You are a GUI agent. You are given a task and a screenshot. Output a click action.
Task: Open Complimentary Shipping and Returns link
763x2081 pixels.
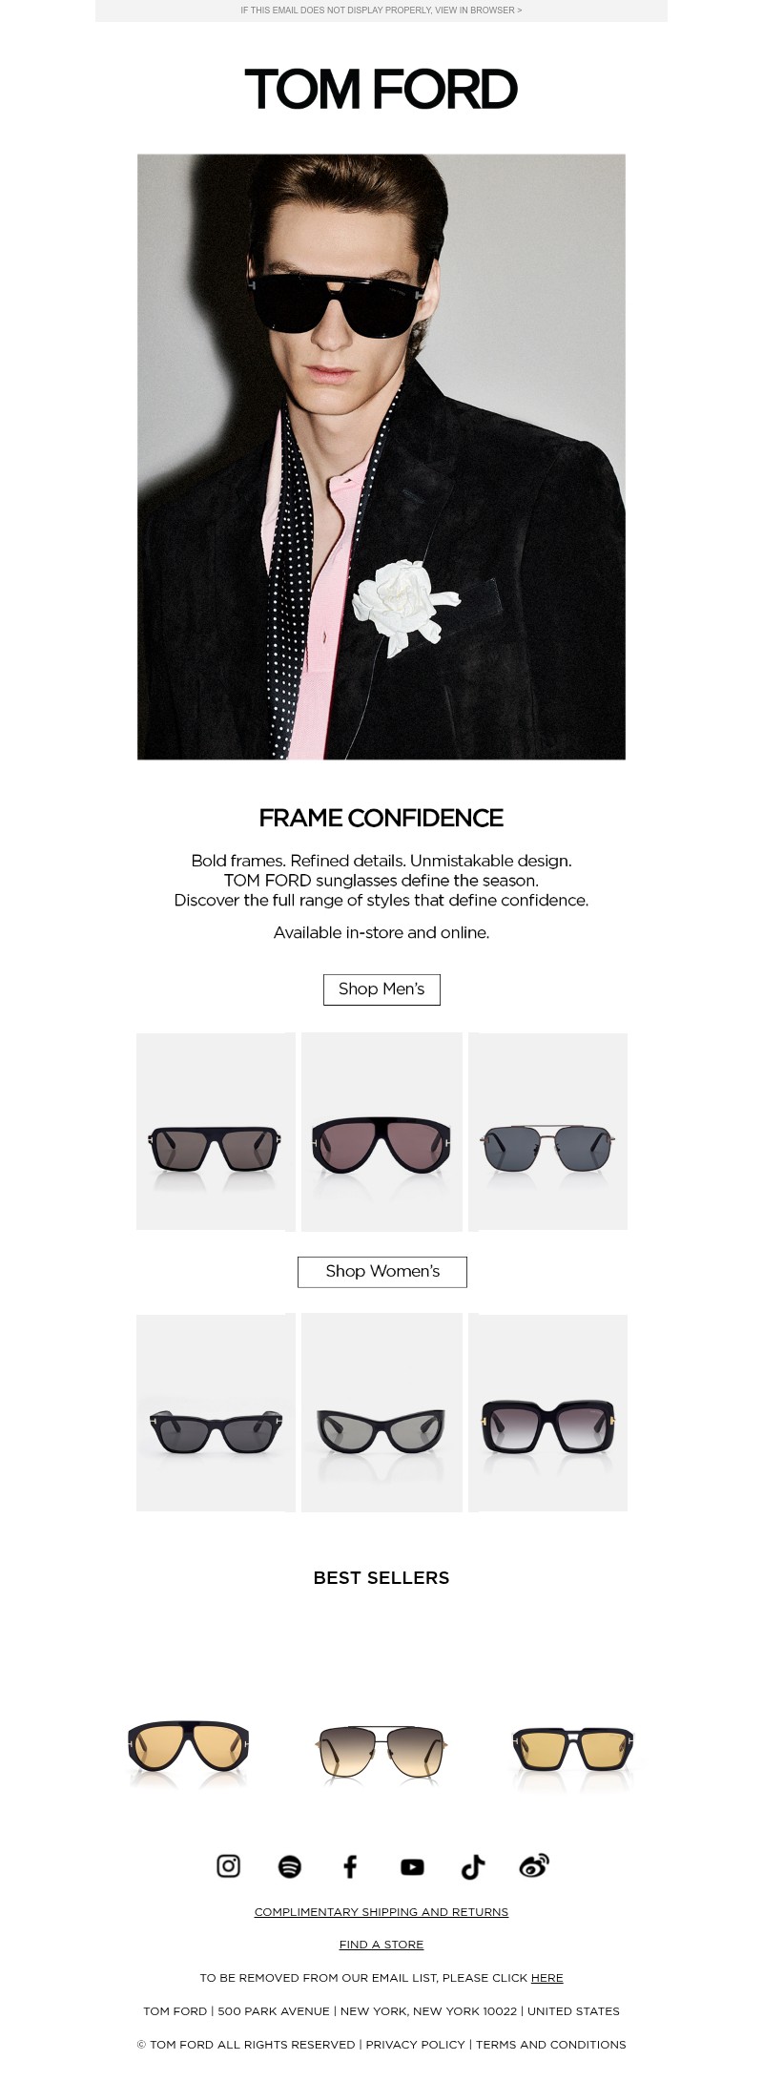point(381,1912)
